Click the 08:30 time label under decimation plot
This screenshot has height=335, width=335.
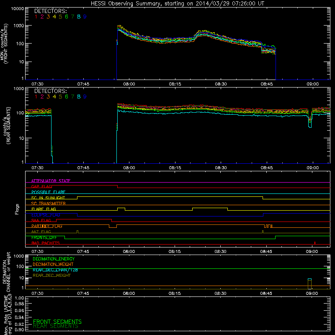point(221,294)
